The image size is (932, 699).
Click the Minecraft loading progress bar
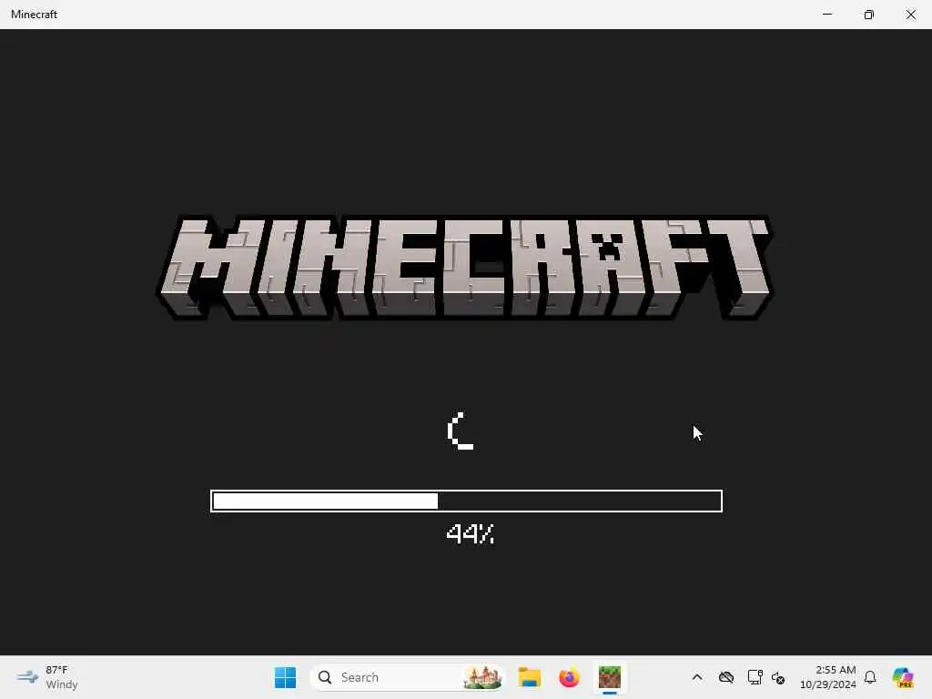[x=467, y=501]
